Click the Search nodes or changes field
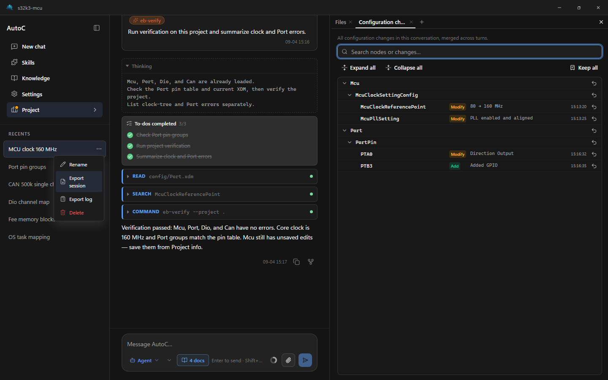This screenshot has height=380, width=608. (x=470, y=52)
